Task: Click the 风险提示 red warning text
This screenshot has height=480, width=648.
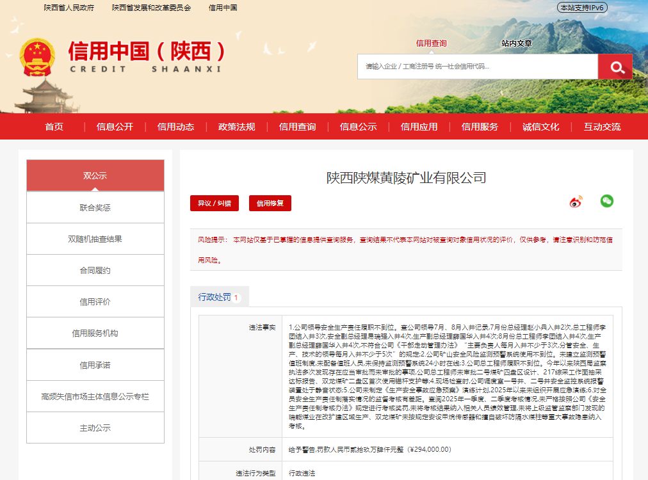Action: (x=405, y=250)
